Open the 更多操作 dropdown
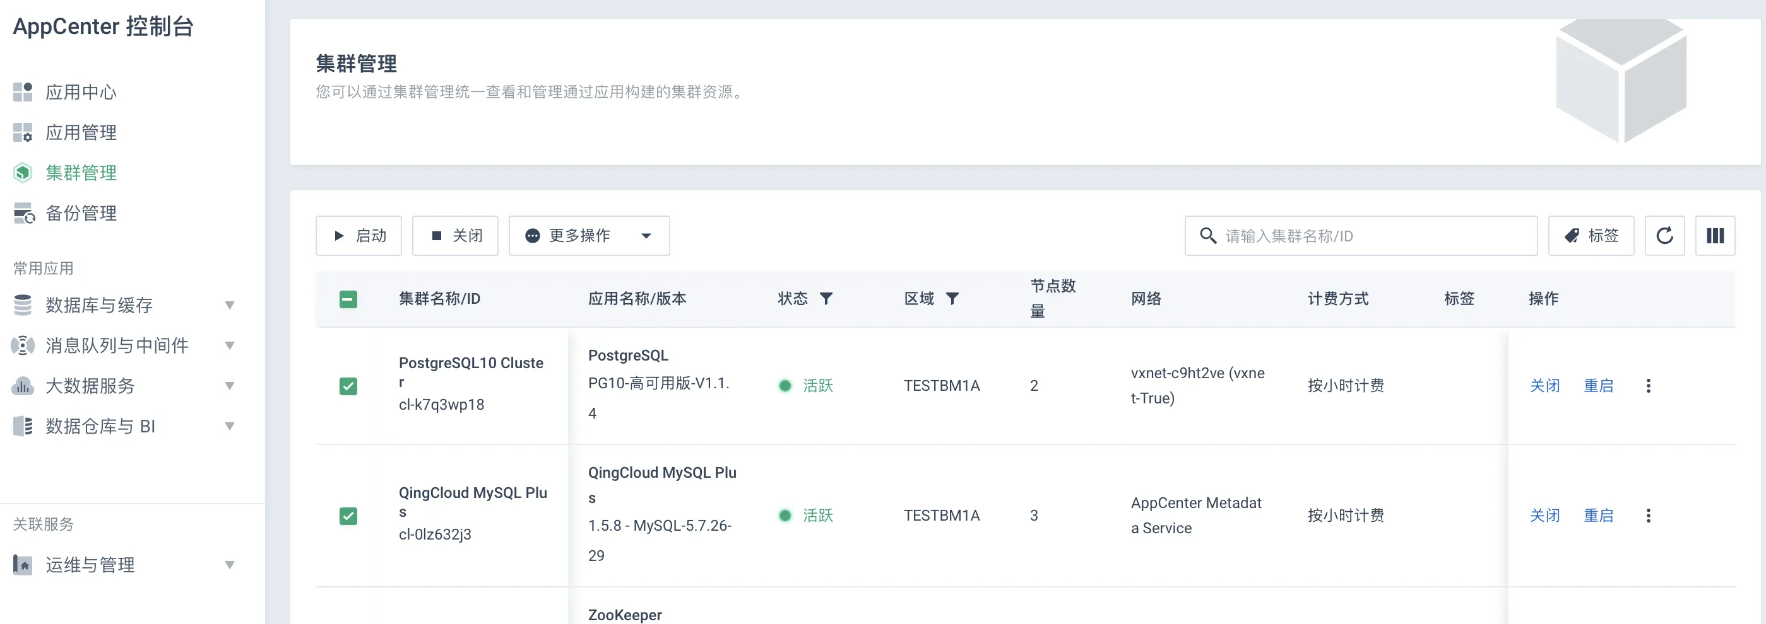 pyautogui.click(x=588, y=236)
